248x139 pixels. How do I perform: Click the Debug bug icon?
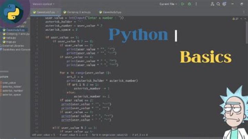pyautogui.click(x=189, y=4)
